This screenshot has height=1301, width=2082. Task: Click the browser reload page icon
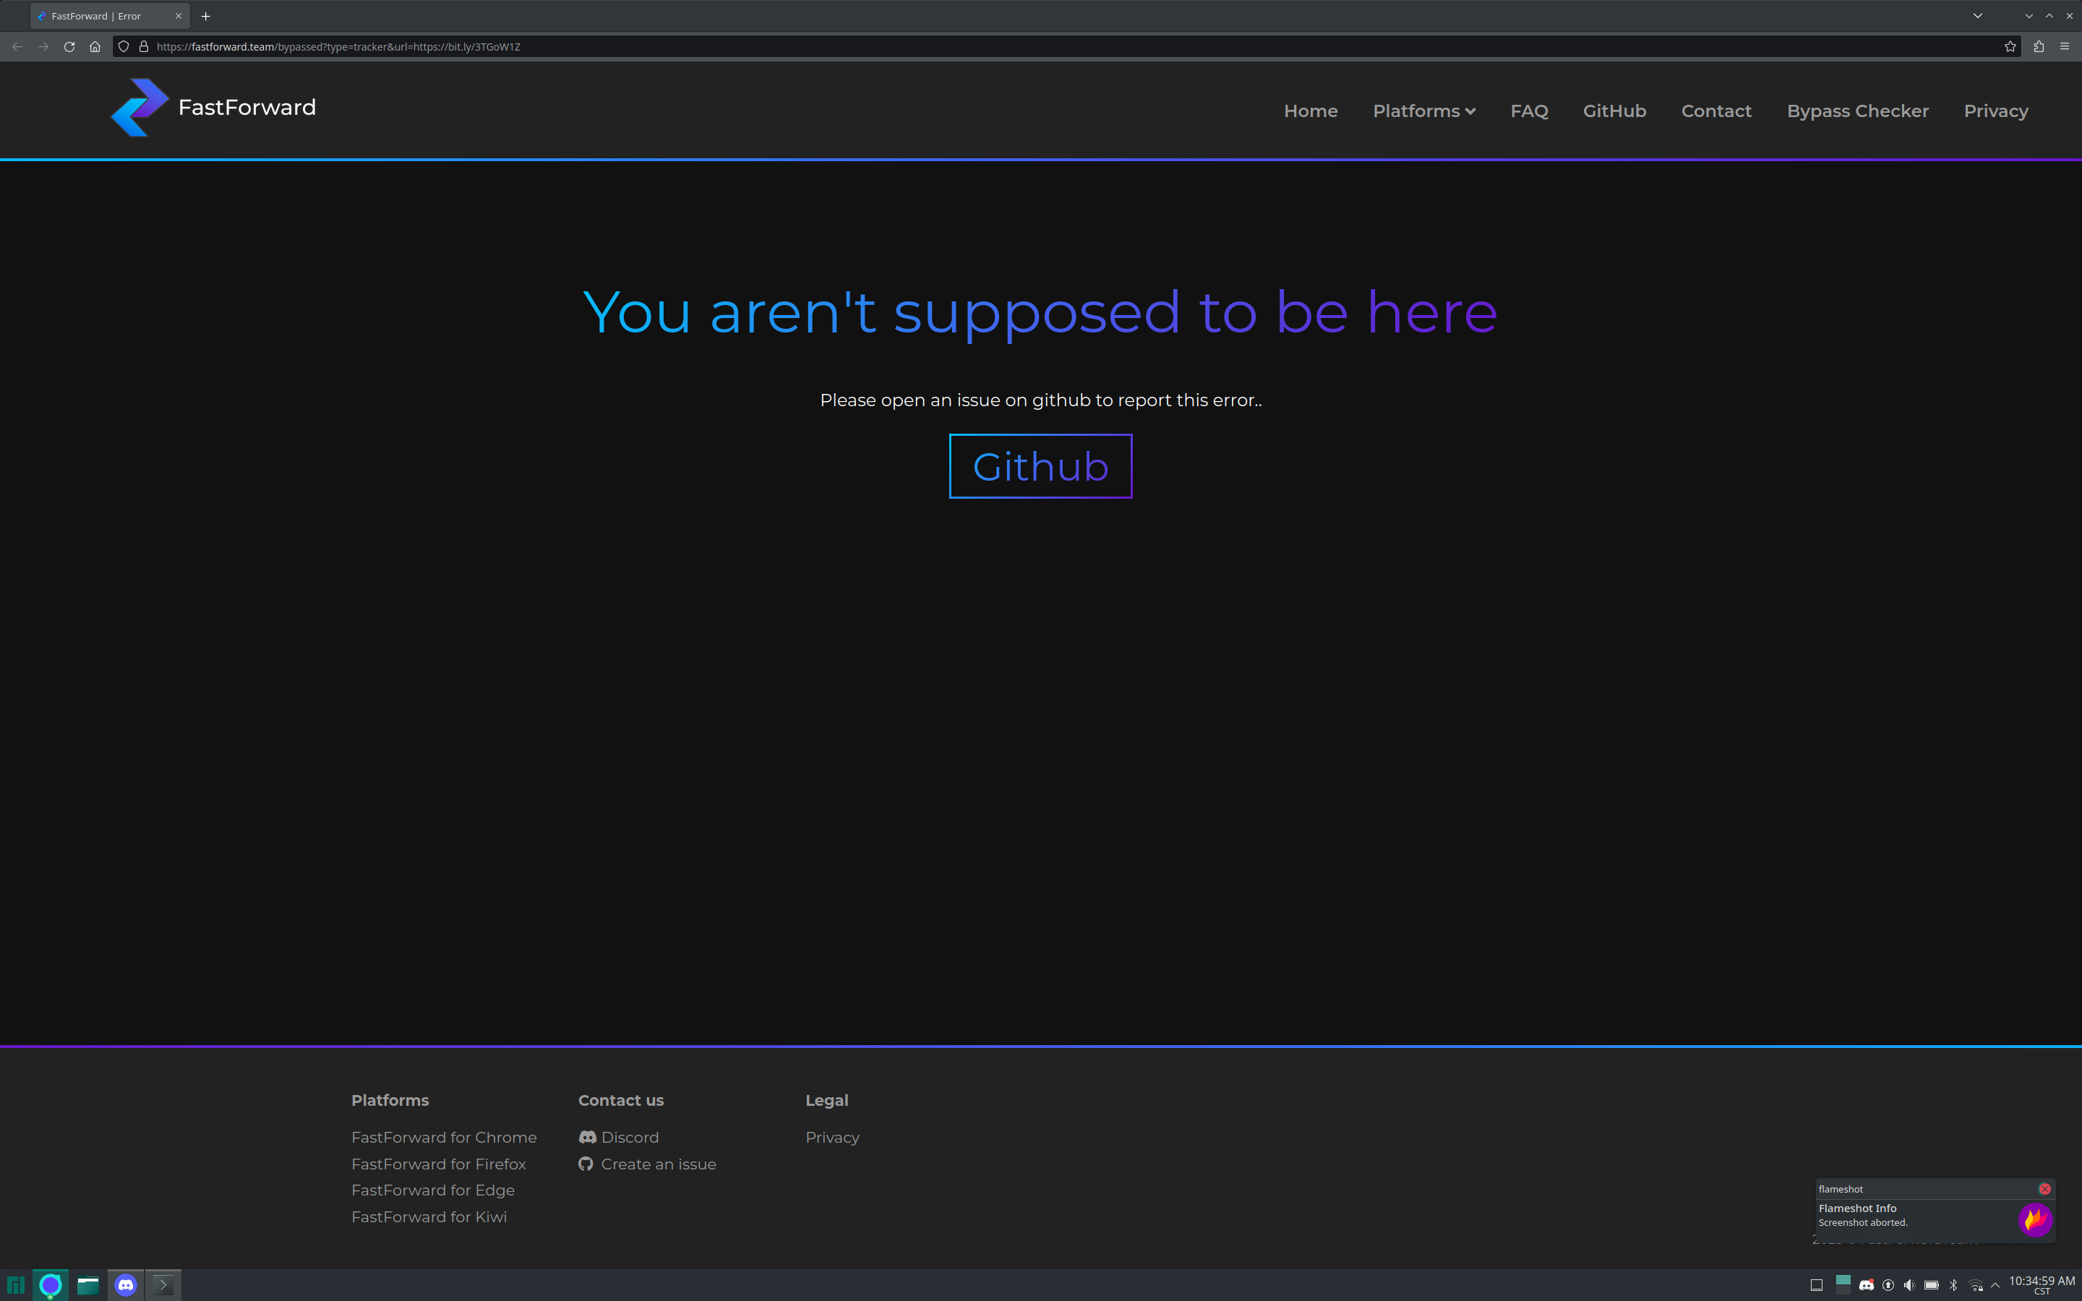pyautogui.click(x=70, y=46)
